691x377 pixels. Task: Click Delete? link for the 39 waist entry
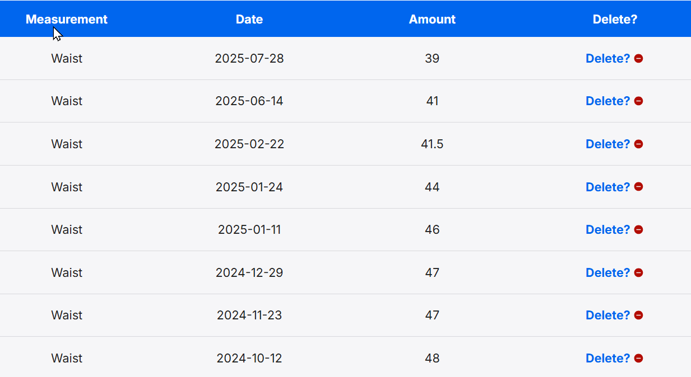point(608,58)
